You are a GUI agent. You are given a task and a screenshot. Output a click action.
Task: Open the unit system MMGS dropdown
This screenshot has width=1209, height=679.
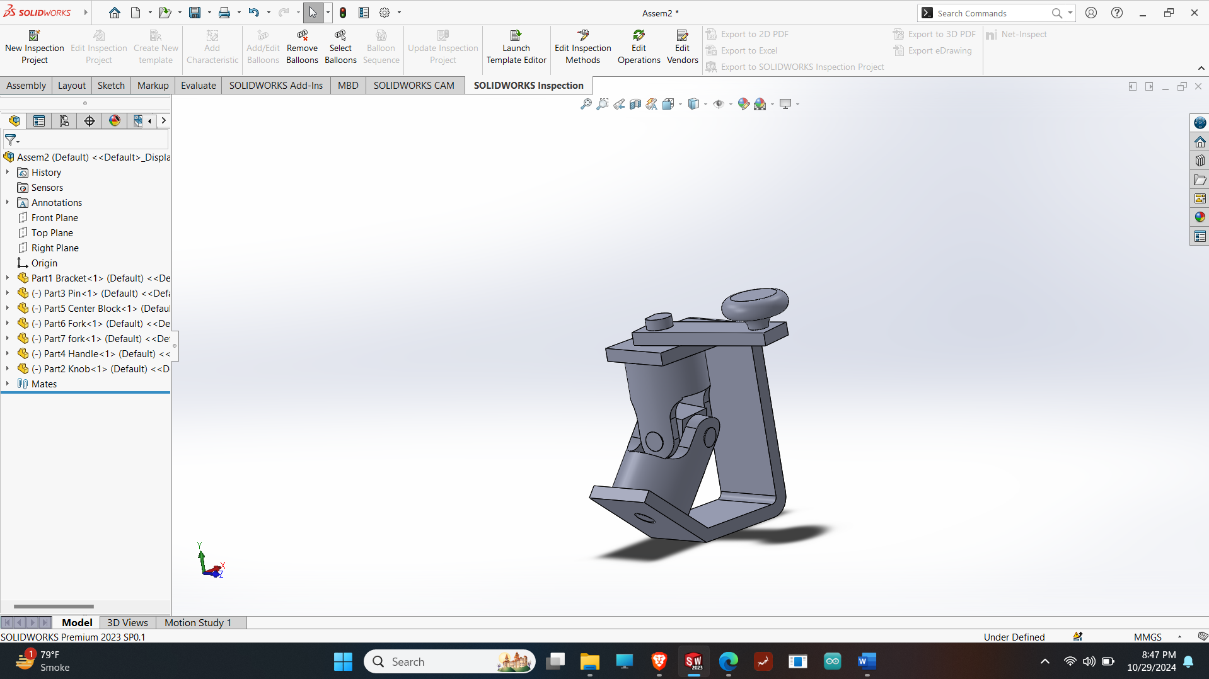point(1179,637)
